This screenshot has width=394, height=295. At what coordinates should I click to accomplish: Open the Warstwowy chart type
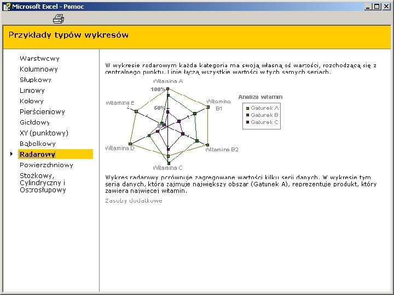coord(40,58)
